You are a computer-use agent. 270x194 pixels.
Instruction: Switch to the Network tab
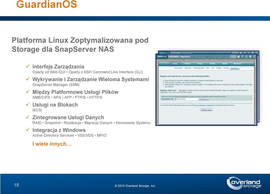[x=188, y=64]
